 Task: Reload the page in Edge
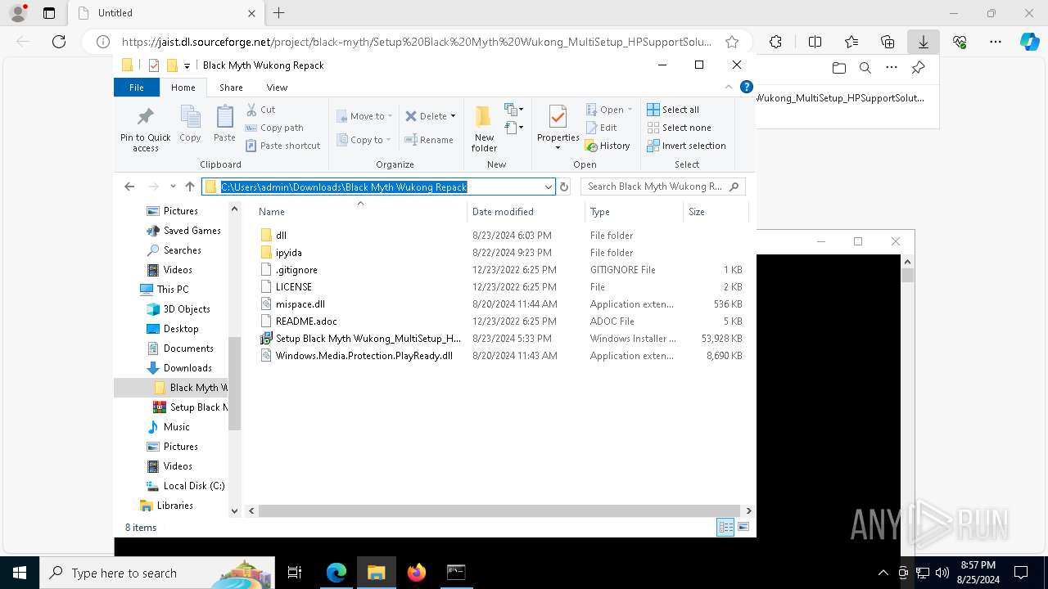tap(58, 42)
